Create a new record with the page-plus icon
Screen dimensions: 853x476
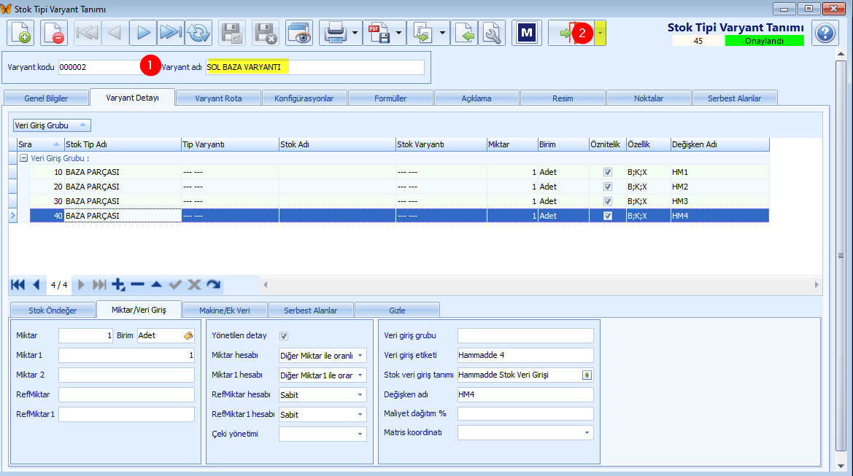click(x=20, y=33)
